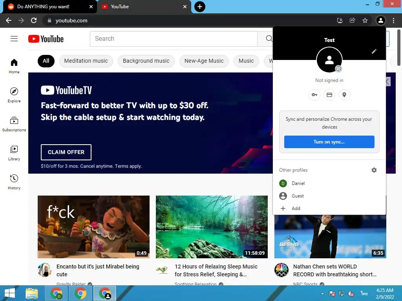Filter by Music chip

tap(246, 61)
